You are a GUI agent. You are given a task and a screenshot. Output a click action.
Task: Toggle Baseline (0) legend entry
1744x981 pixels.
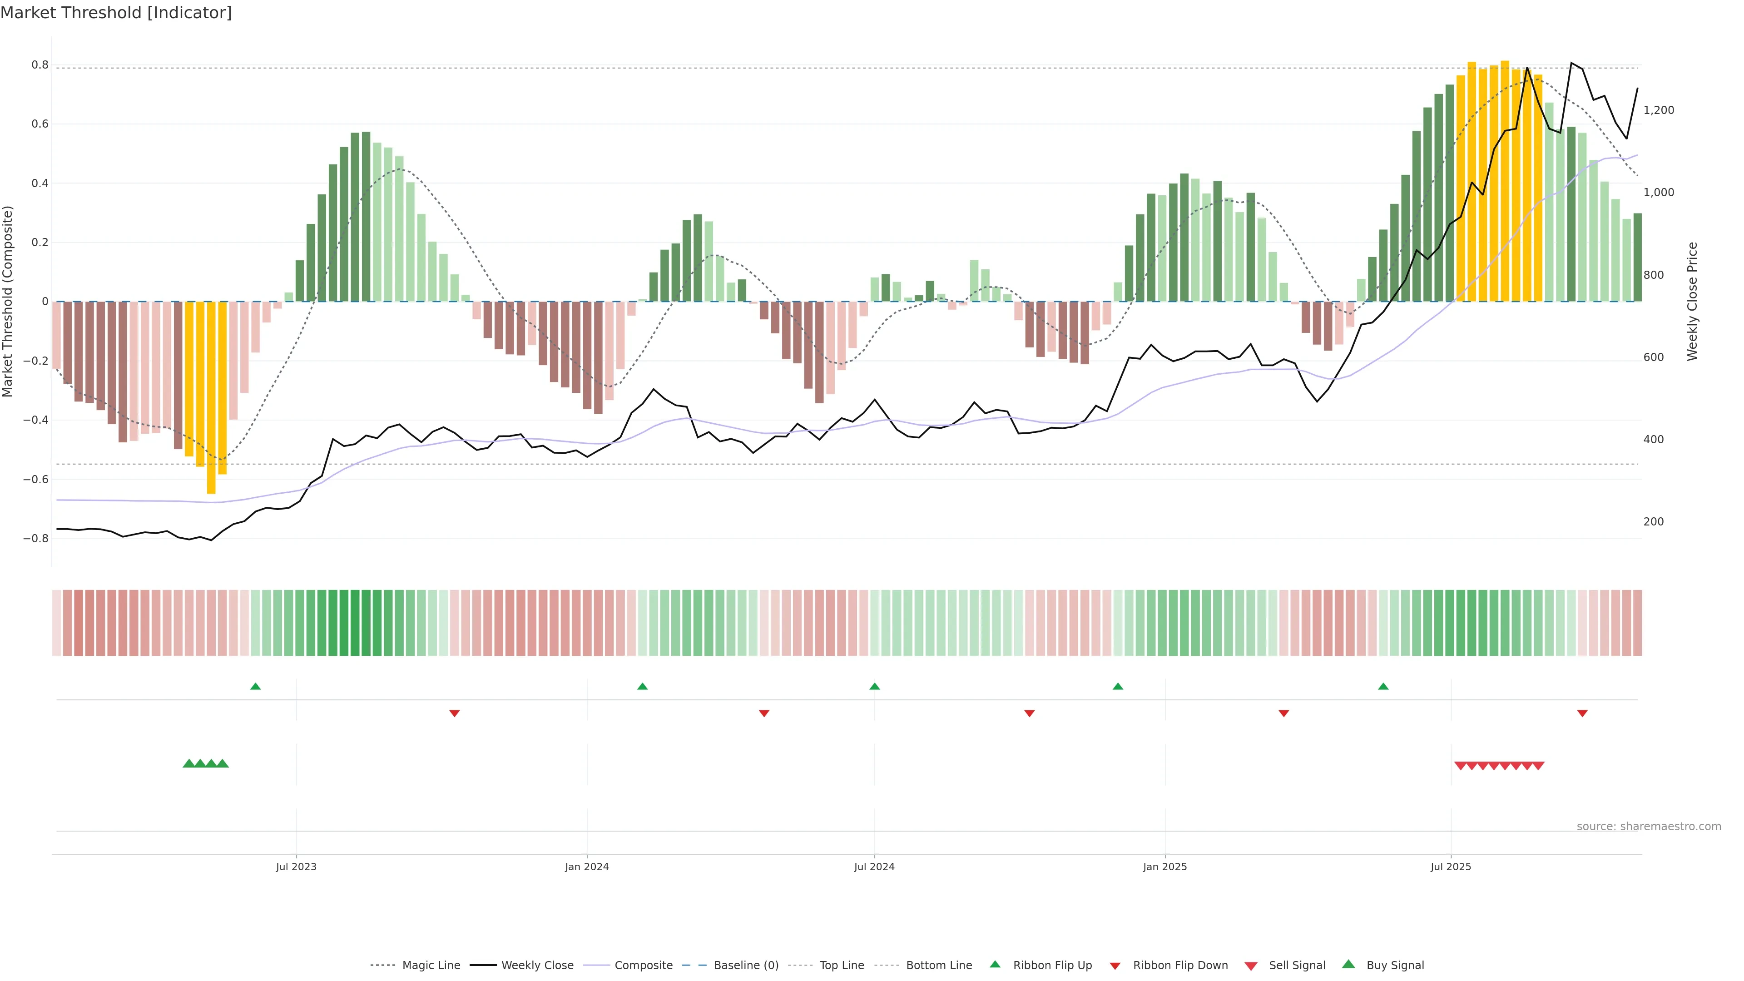click(745, 966)
